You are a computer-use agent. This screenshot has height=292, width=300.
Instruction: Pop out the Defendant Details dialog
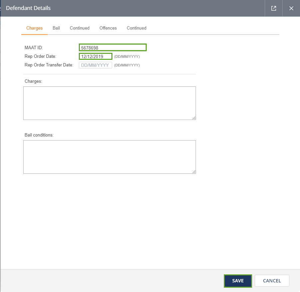point(274,8)
